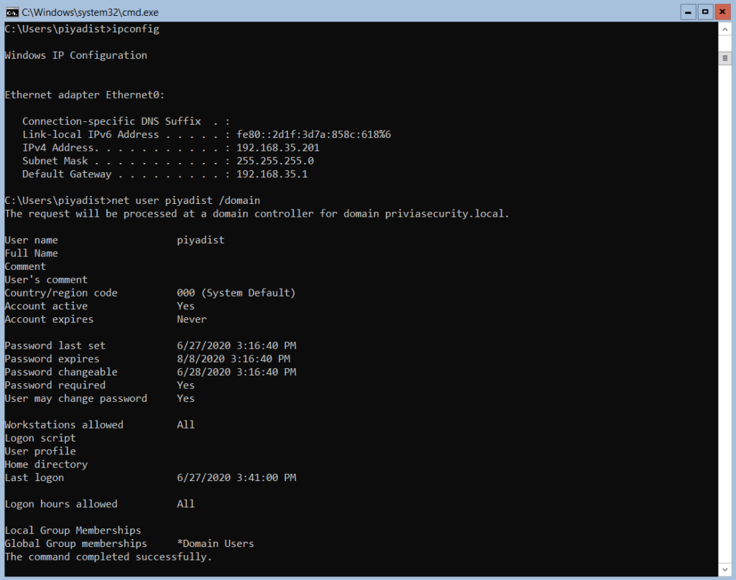Click the 'Connection-specific DNS Suffix' label
Image resolution: width=736 pixels, height=580 pixels.
[x=111, y=121]
